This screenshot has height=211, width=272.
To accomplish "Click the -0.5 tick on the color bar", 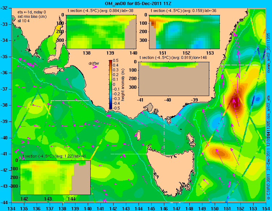I will tap(116, 108).
